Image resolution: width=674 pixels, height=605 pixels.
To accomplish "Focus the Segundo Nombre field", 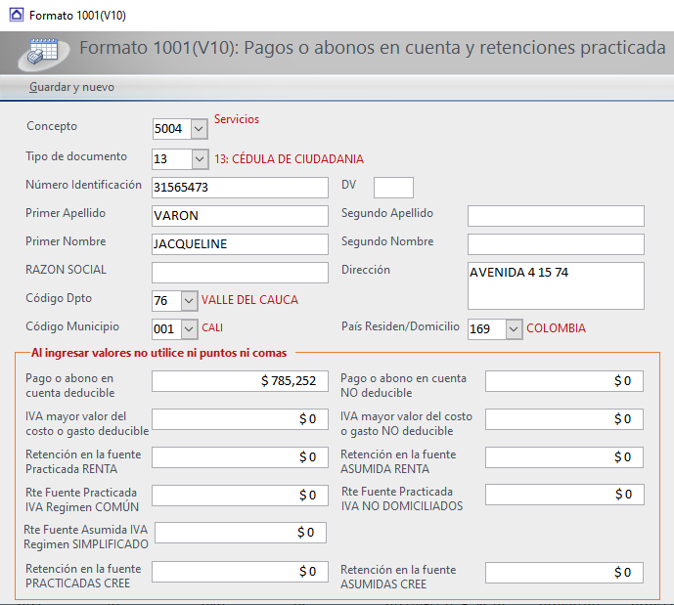I will [556, 244].
